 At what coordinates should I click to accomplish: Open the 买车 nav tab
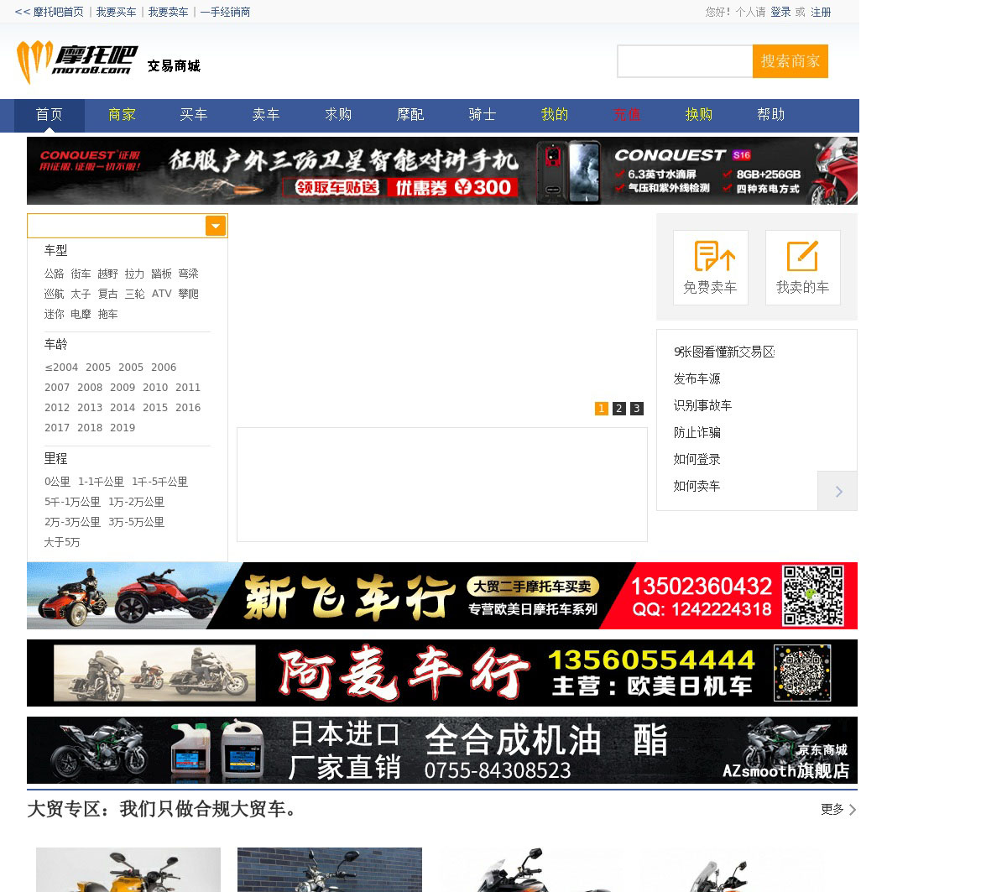coord(194,115)
